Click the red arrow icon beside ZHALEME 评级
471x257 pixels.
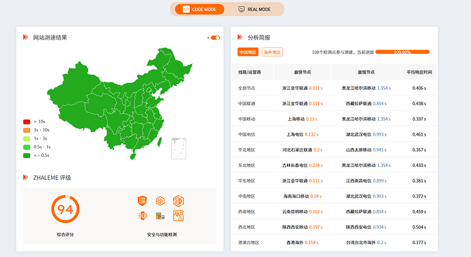25,177
